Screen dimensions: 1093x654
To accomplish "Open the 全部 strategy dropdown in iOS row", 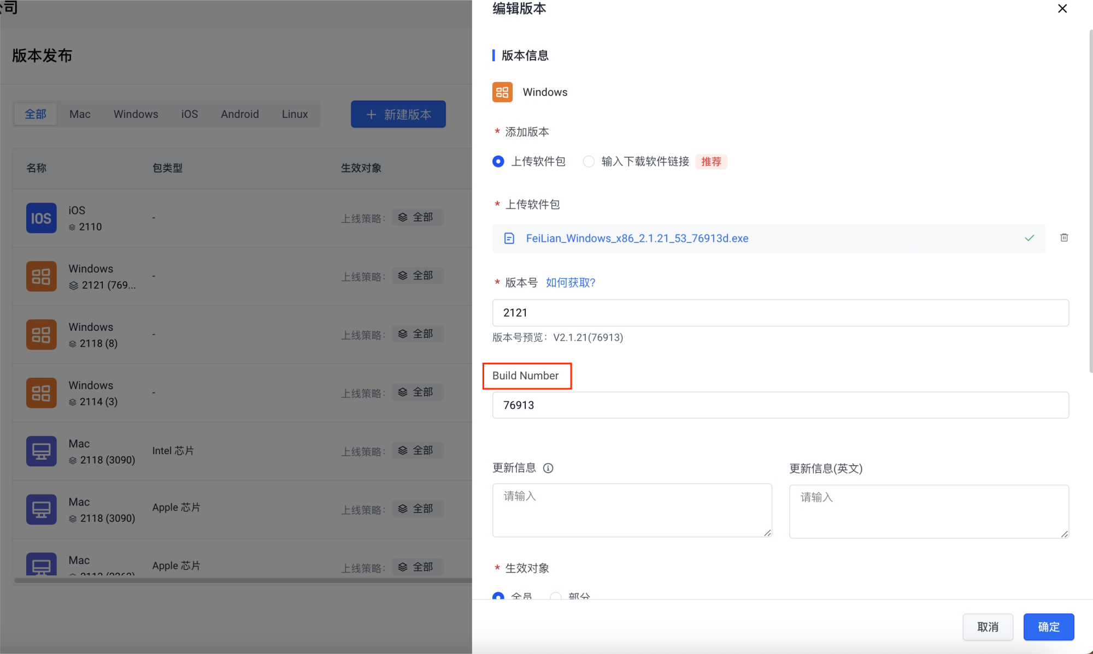I will (x=417, y=217).
